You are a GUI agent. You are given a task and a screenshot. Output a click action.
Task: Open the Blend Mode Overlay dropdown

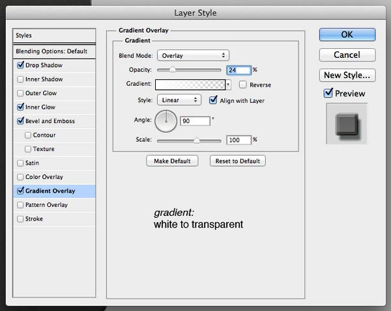[193, 55]
